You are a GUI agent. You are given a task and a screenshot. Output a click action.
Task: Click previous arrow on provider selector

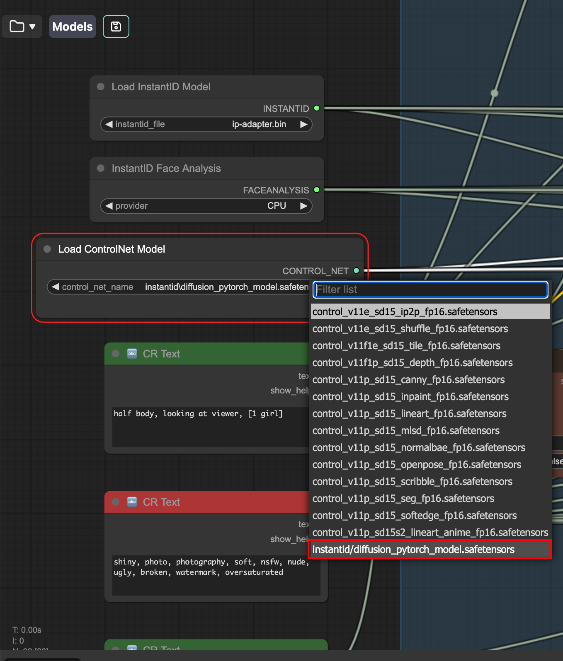point(109,206)
